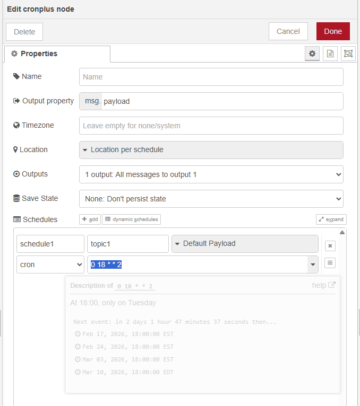Viewport: 360px width, 406px height.
Task: Switch to the Properties tab
Action: click(57, 54)
